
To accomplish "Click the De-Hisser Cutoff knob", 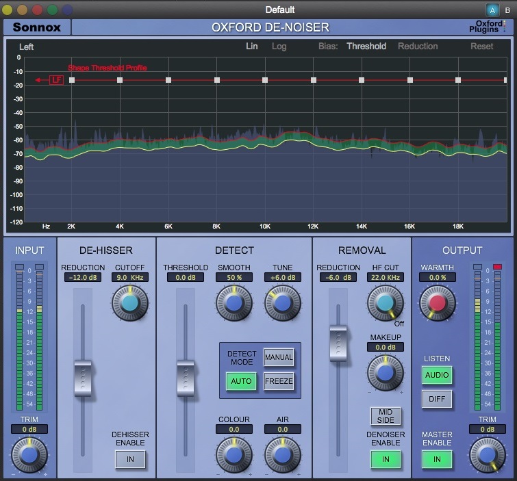I will click(130, 303).
